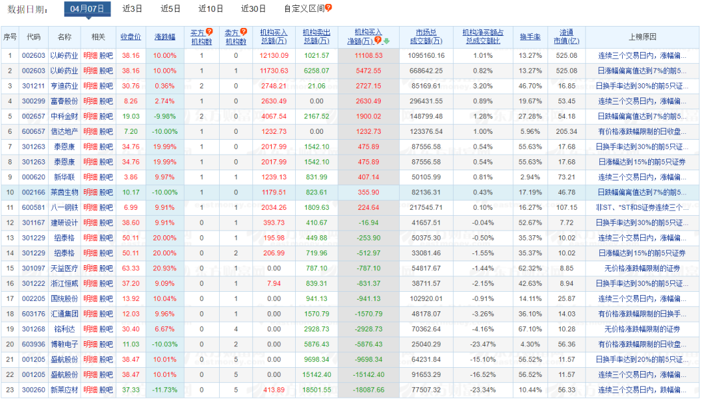Click the help icon next to 自定义区间
Image resolution: width=702 pixels, height=399 pixels.
pos(329,9)
